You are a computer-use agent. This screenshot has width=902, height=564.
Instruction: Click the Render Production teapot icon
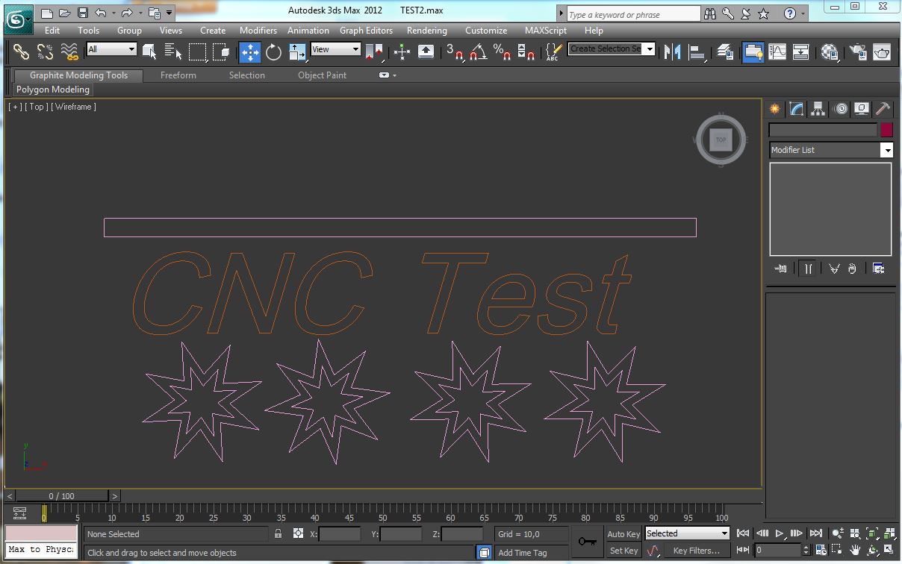pyautogui.click(x=882, y=51)
